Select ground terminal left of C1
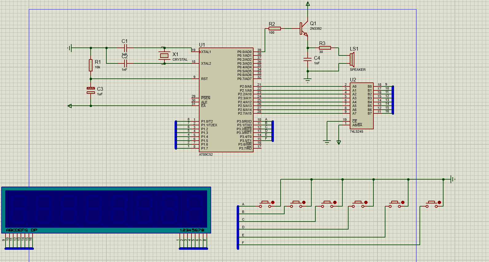The width and height of the screenshot is (489, 262). [x=70, y=48]
